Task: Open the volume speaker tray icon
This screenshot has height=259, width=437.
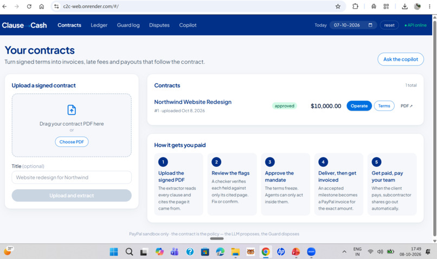Action: (380, 252)
